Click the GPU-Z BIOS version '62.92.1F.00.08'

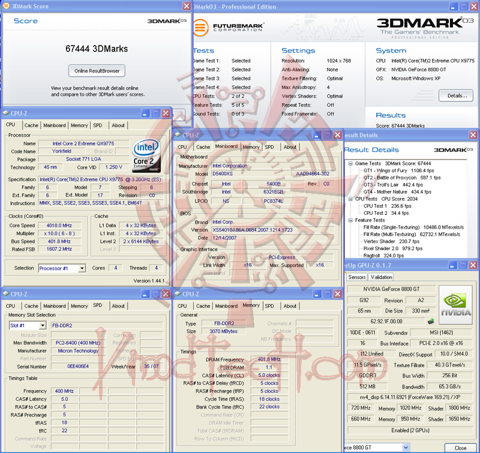[x=386, y=322]
